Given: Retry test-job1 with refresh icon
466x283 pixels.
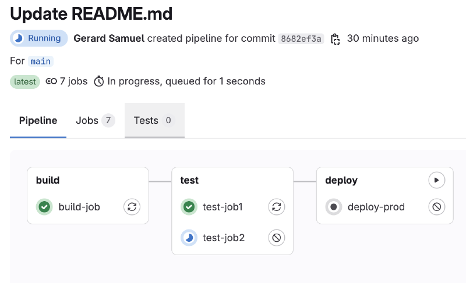Looking at the screenshot, I should [x=276, y=207].
